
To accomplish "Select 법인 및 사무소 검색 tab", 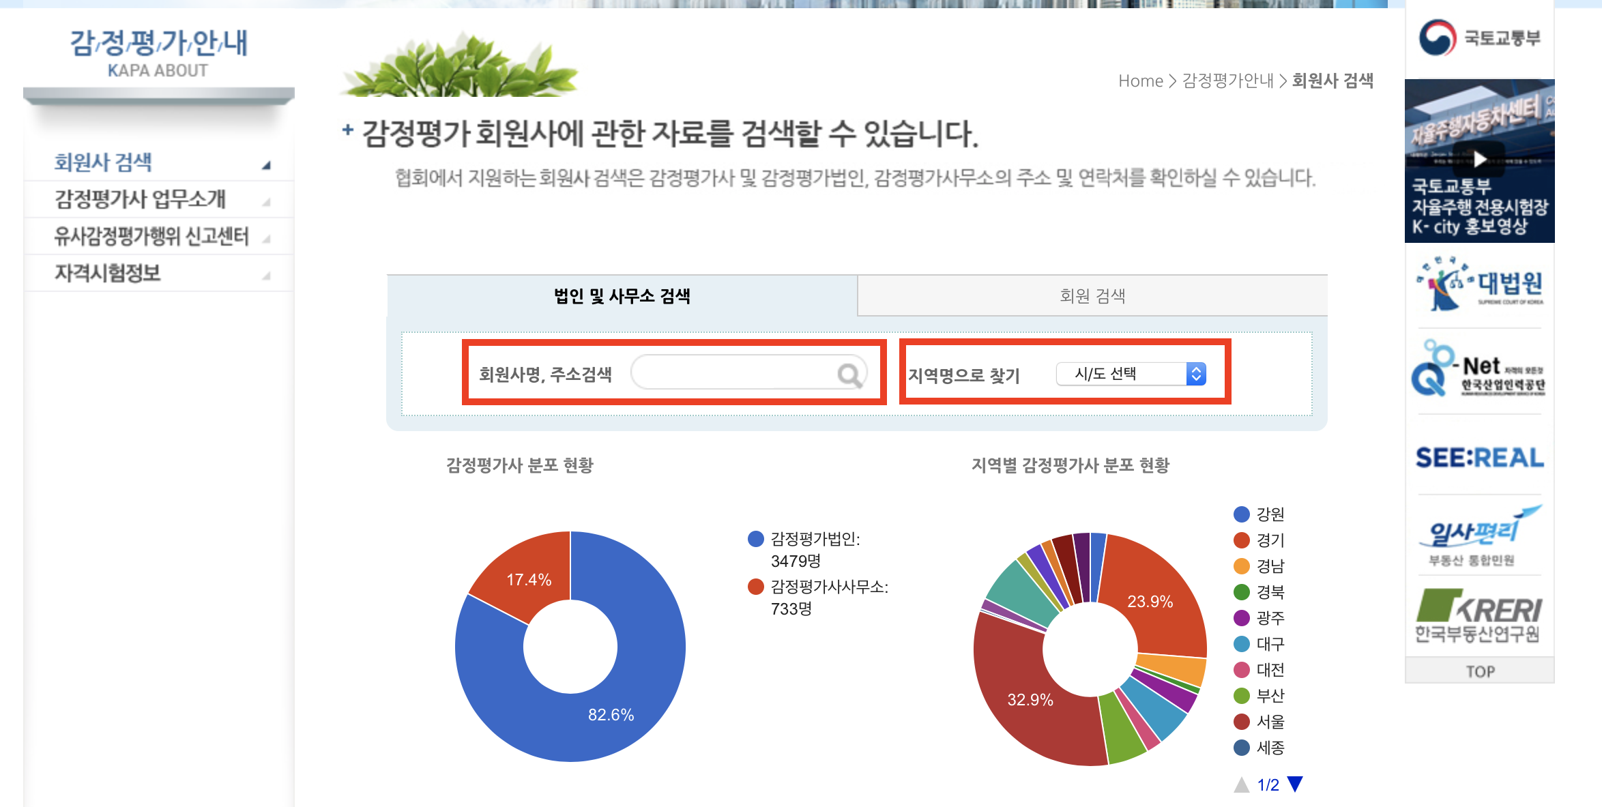I will pos(622,296).
